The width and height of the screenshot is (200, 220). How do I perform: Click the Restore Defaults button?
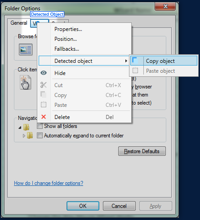[x=142, y=151]
